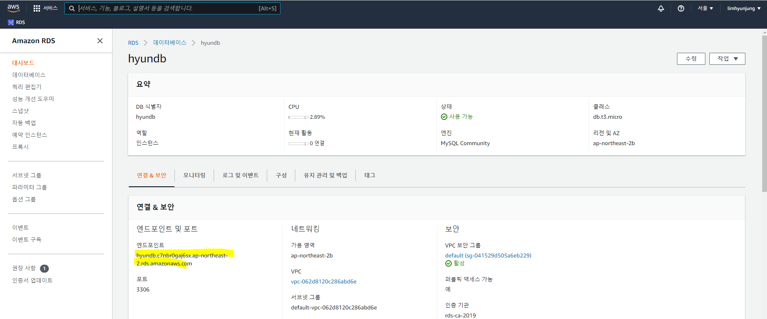Click the 리전 및 AZ value ap-northeast-2b in 요약
This screenshot has width=767, height=319.
614,143
